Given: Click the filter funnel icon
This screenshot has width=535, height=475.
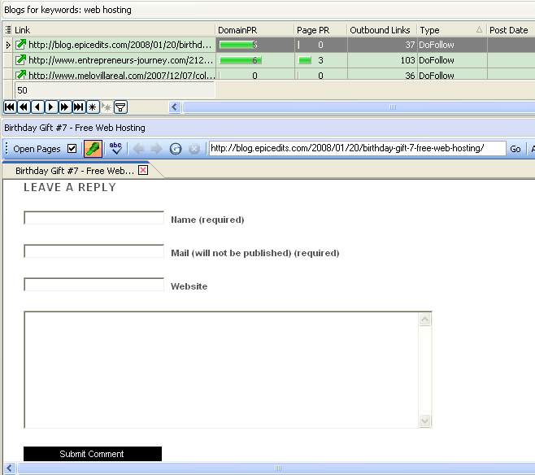Looking at the screenshot, I should (120, 107).
